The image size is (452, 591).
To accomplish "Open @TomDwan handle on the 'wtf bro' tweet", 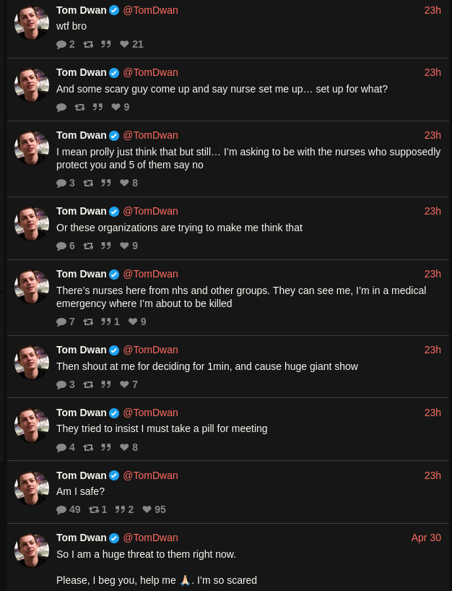I will coord(150,10).
